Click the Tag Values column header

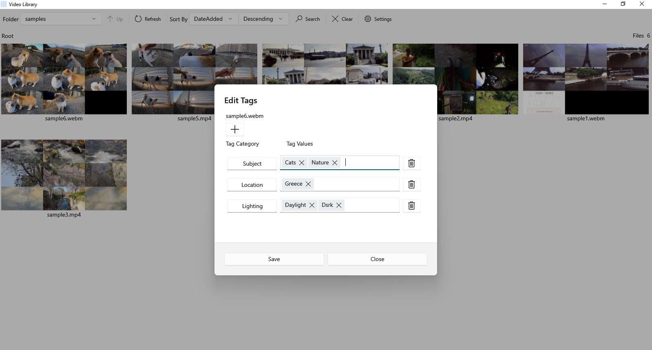(300, 144)
